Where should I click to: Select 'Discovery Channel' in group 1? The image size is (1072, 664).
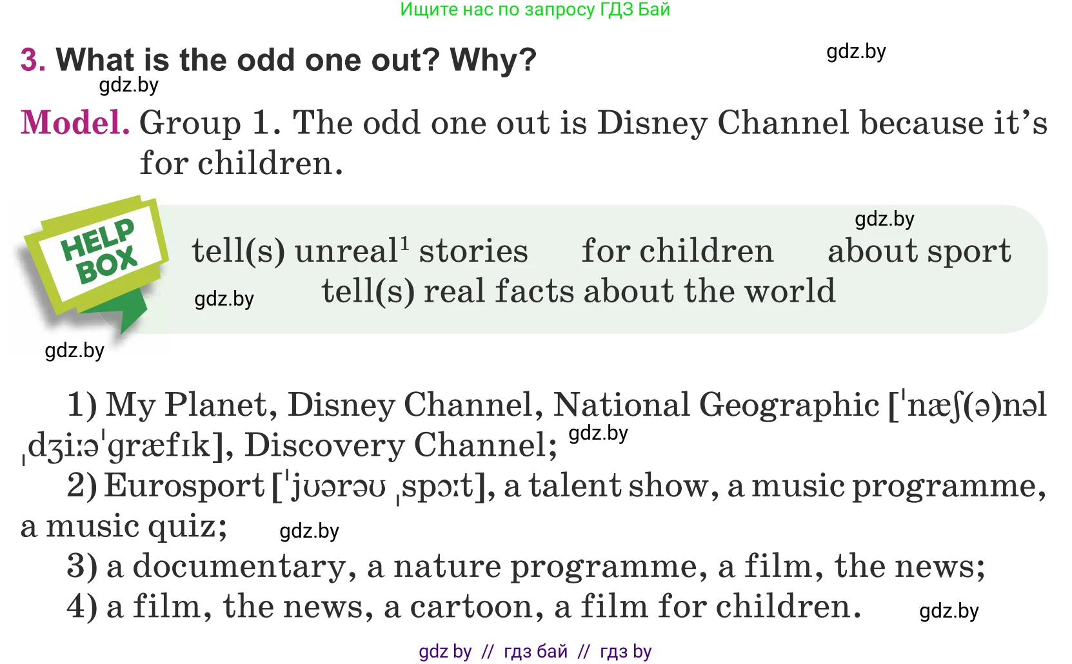400,445
